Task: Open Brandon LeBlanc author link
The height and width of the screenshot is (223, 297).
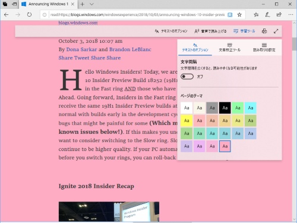Action: click(130, 49)
